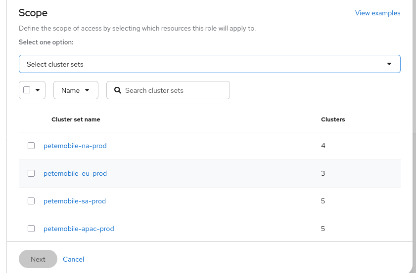Click the Cancel link
This screenshot has height=273, width=416.
coord(73,259)
